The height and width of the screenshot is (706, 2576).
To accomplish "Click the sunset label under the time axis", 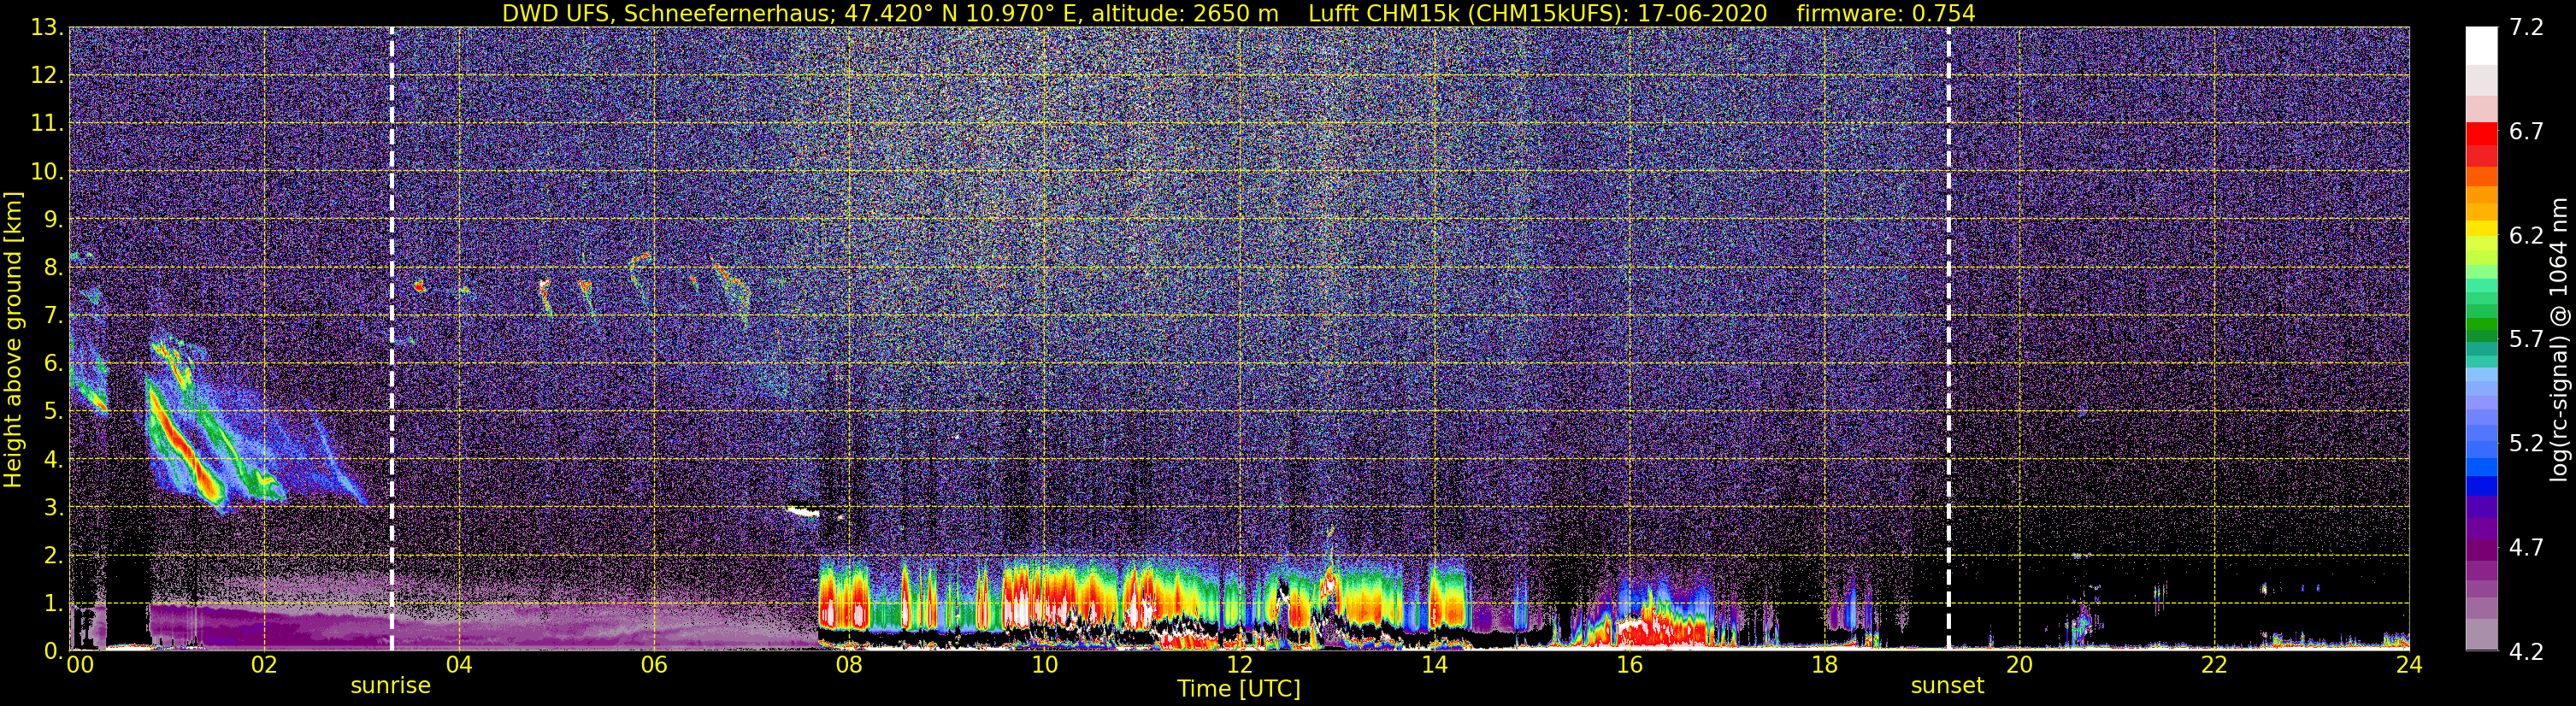I will point(1947,686).
